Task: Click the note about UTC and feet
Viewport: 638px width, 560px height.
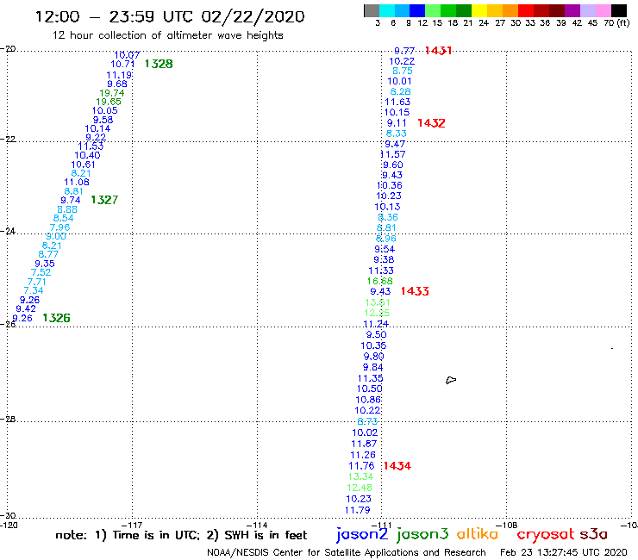Action: tap(181, 535)
